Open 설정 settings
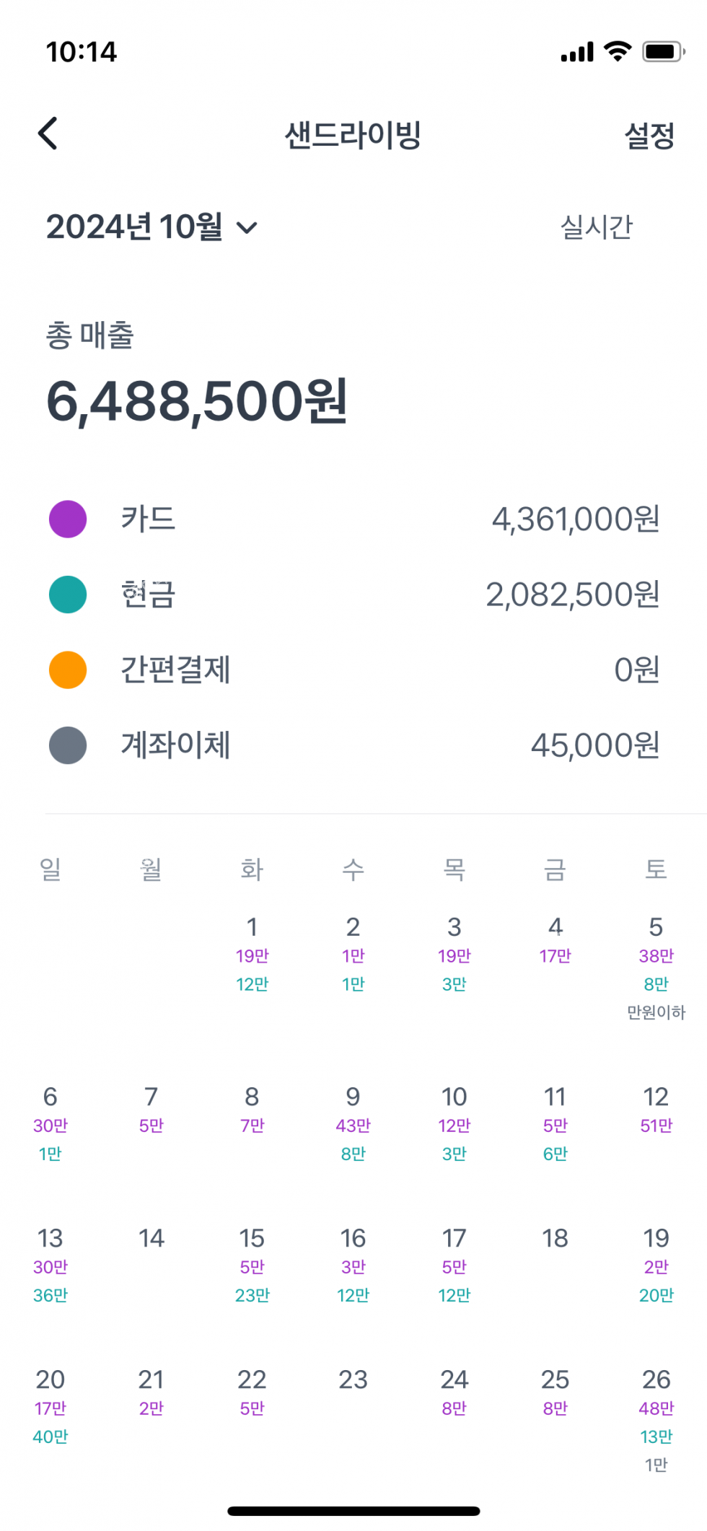 [x=649, y=135]
